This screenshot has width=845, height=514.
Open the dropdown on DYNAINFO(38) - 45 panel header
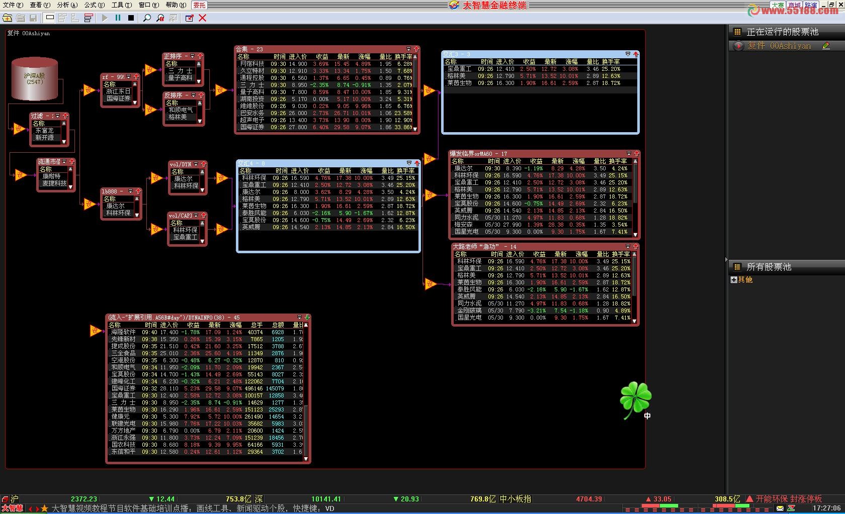click(x=300, y=318)
